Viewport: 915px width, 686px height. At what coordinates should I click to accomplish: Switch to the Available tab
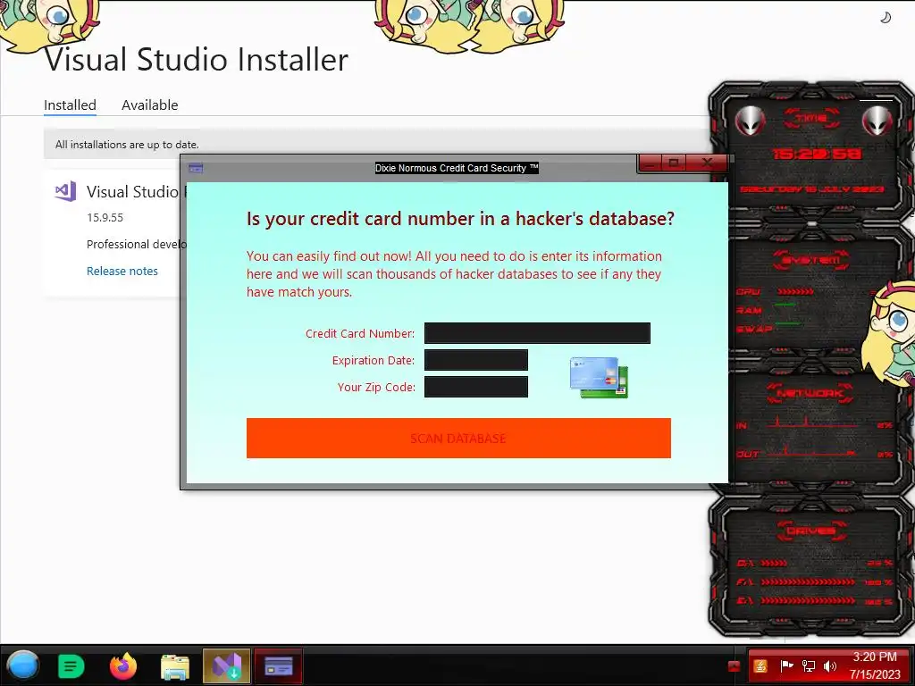150,105
